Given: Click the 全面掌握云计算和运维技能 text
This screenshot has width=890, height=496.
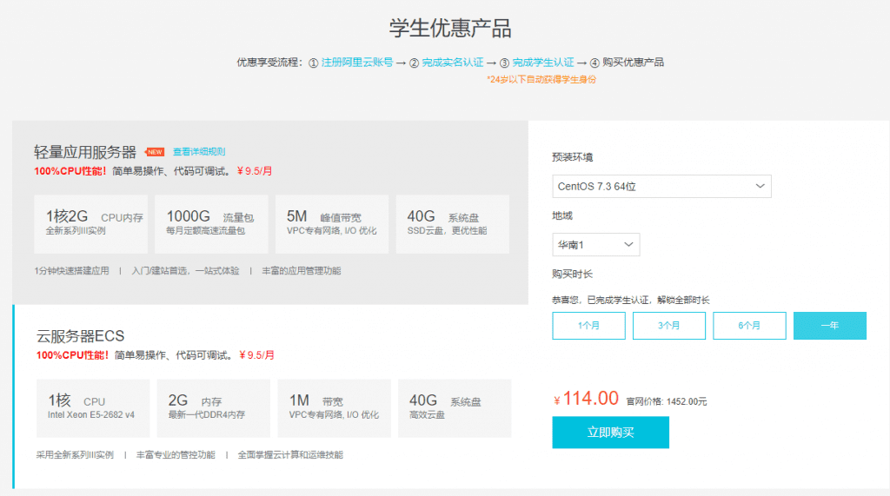Looking at the screenshot, I should (x=290, y=454).
